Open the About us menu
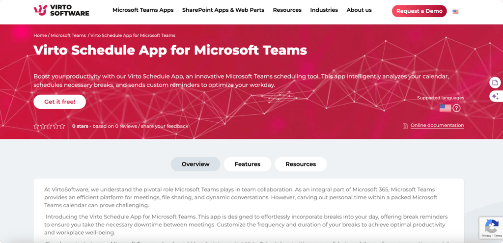Image resolution: width=503 pixels, height=243 pixels. click(359, 10)
